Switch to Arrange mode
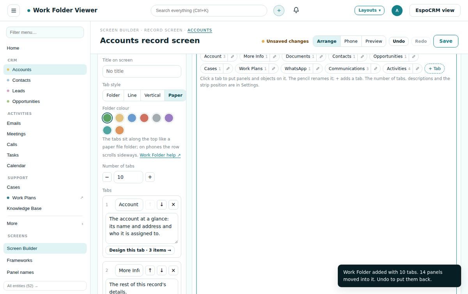This screenshot has height=294, width=468. coord(326,41)
